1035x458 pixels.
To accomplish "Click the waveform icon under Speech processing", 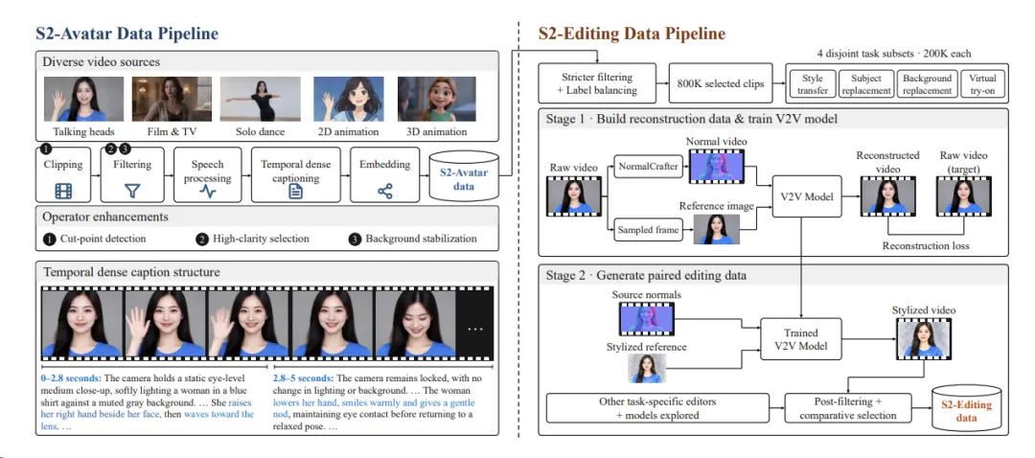I will 208,192.
